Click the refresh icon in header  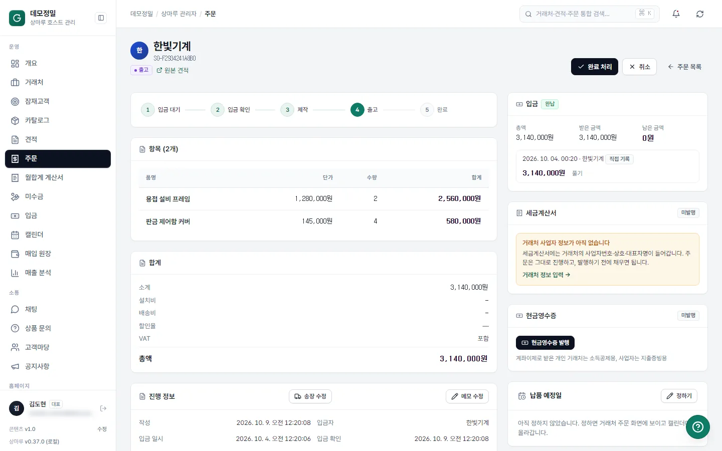pyautogui.click(x=700, y=14)
